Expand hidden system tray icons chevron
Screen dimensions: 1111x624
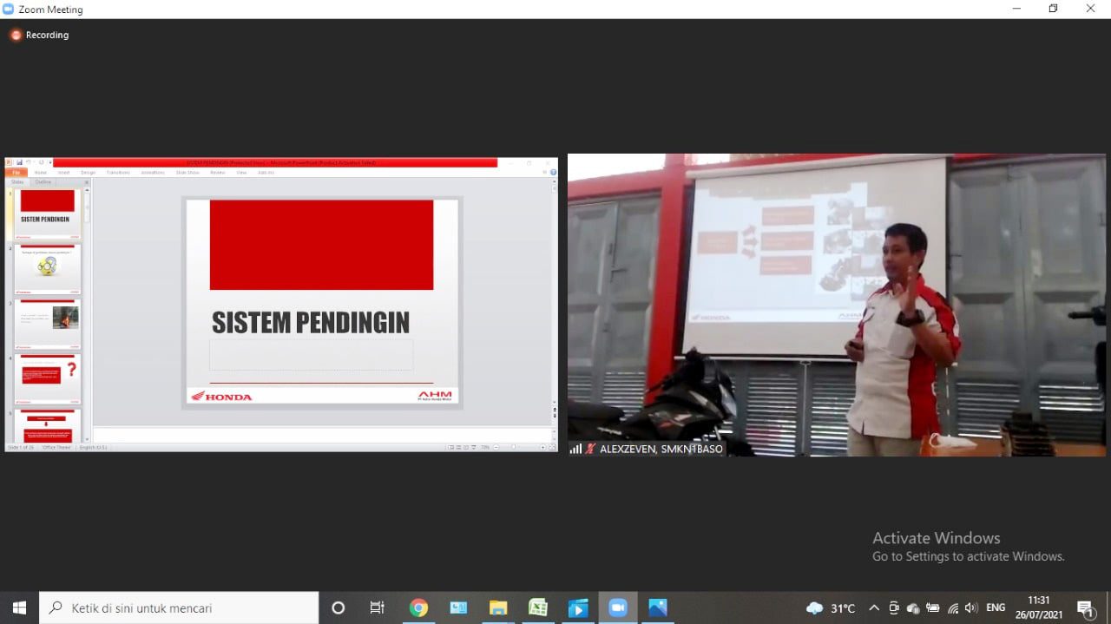(x=874, y=608)
